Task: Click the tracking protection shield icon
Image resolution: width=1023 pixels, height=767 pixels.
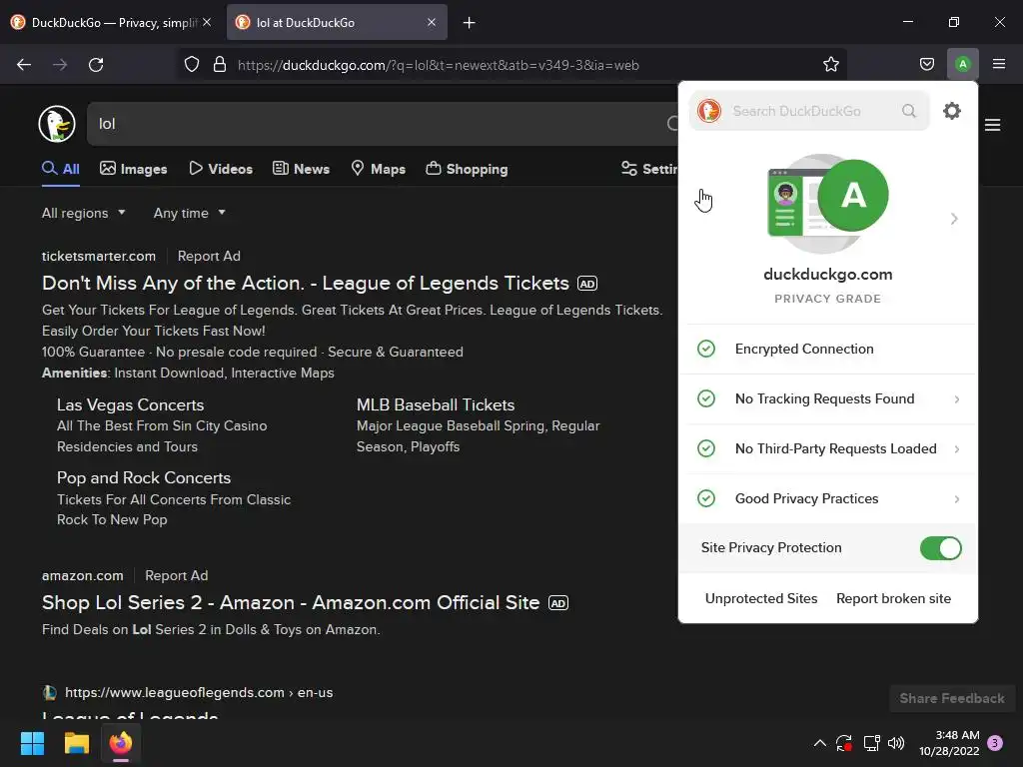Action: (x=192, y=65)
